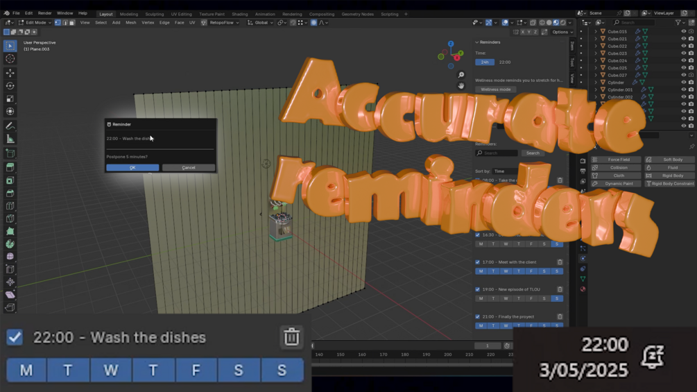This screenshot has width=697, height=392.
Task: Toggle New episode of TLOU checkbox
Action: (477, 289)
